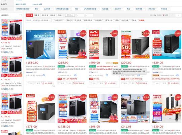The height and width of the screenshot is (135, 182).
Task: Add the ¥258.00 UPS to cart
Action: click(x=79, y=83)
